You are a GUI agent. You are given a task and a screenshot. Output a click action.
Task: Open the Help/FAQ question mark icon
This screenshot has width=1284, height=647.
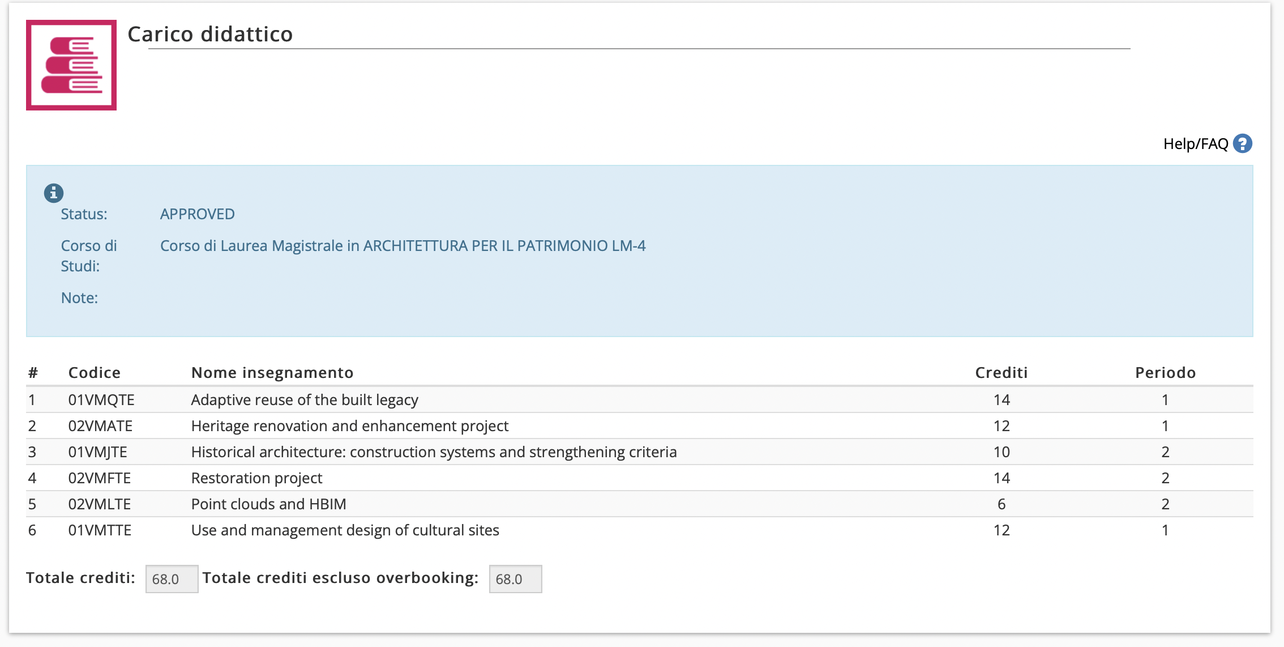tap(1243, 144)
